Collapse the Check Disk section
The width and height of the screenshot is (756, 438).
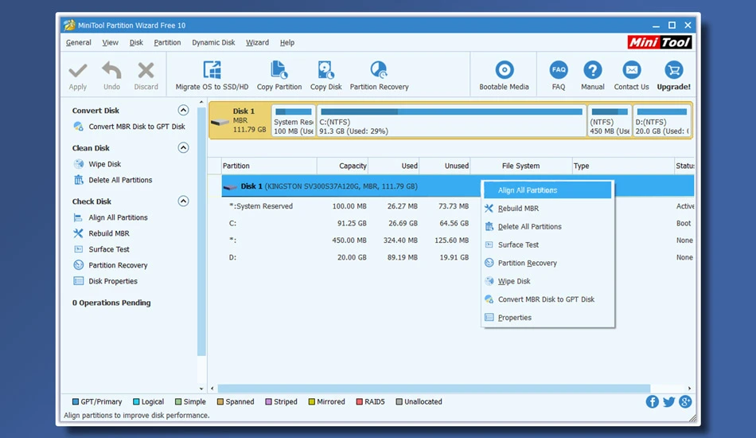[x=183, y=201]
